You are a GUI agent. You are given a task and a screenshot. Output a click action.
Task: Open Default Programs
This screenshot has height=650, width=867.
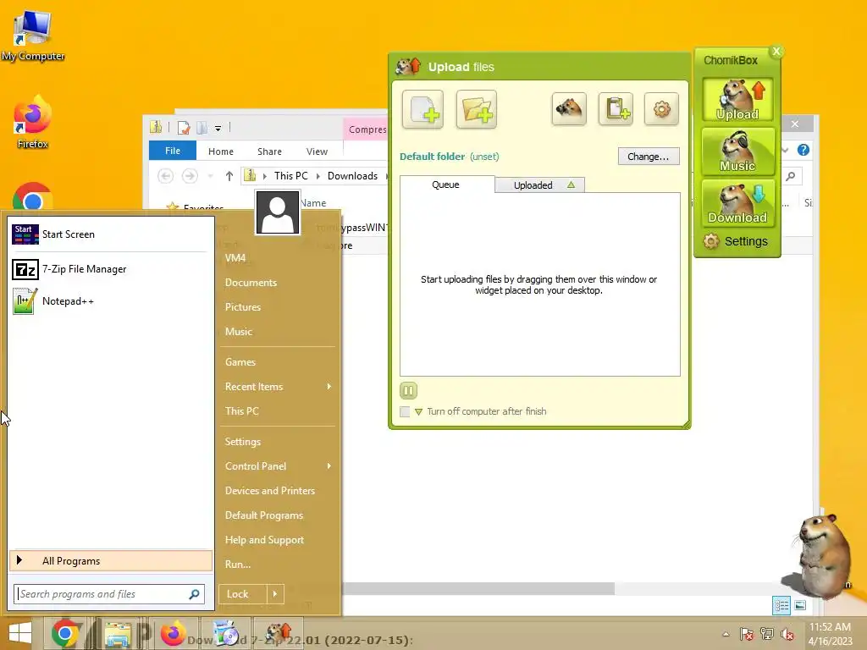264,515
